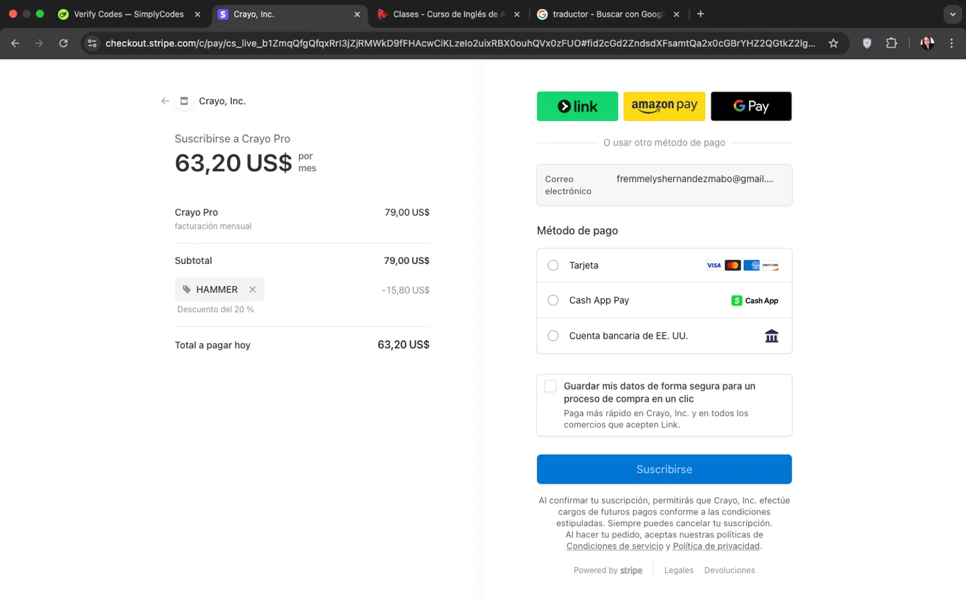Switch to the Clases Curso de Inglés tab

[449, 14]
